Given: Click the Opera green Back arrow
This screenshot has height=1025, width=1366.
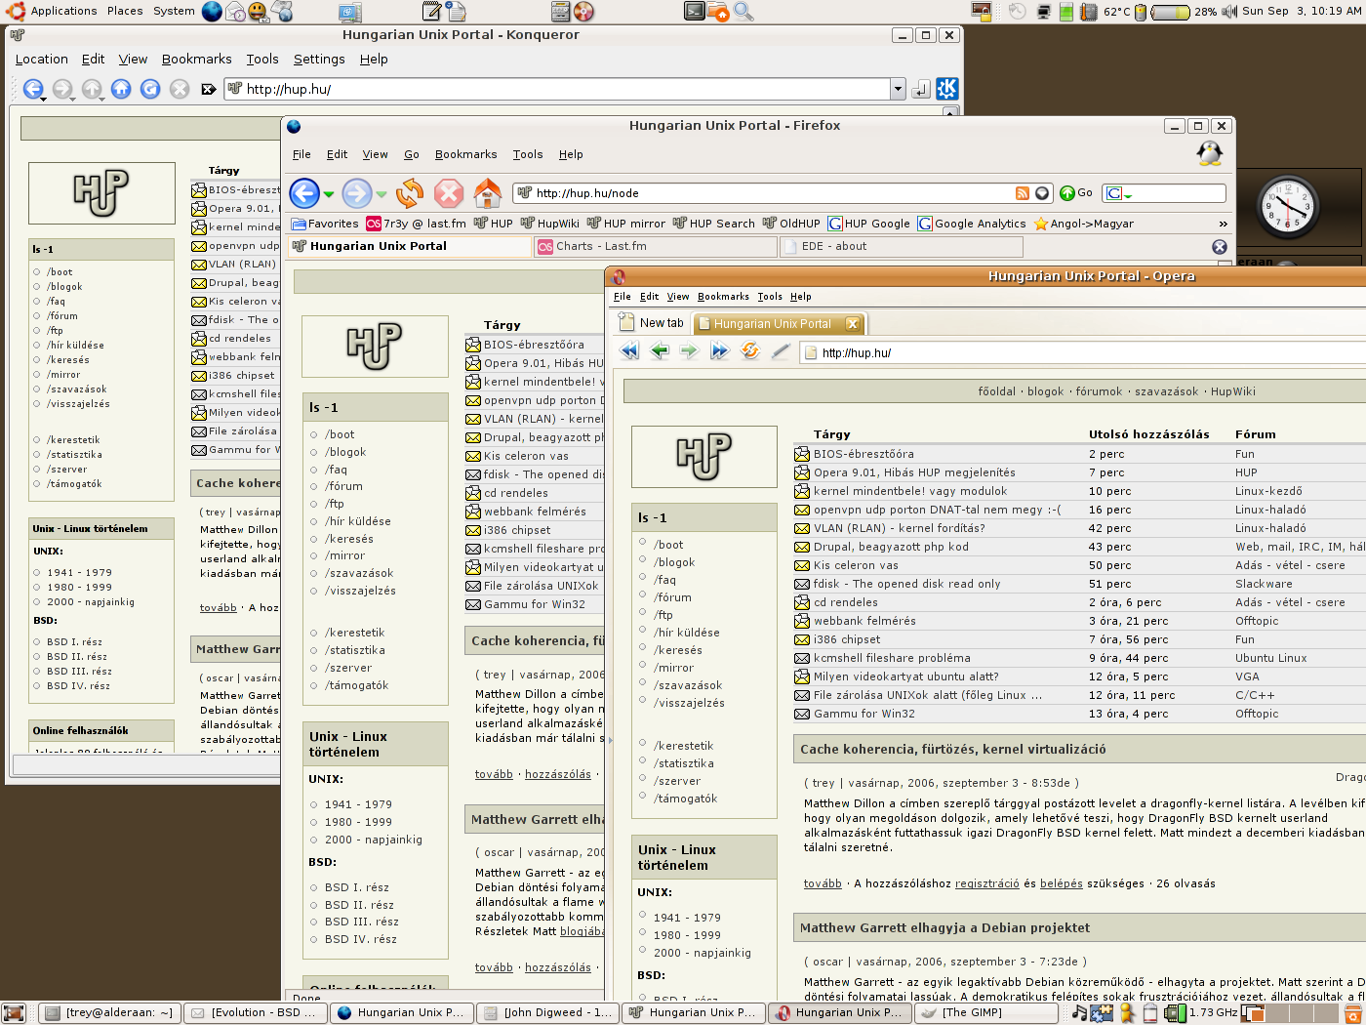Looking at the screenshot, I should click(x=660, y=351).
